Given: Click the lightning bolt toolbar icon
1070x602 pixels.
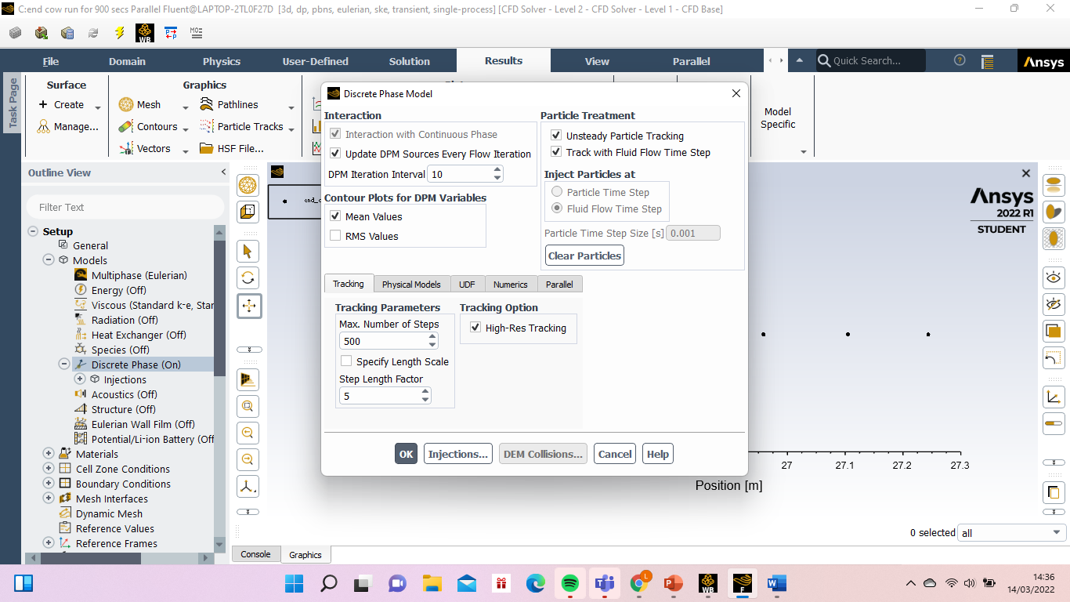Looking at the screenshot, I should tap(119, 33).
